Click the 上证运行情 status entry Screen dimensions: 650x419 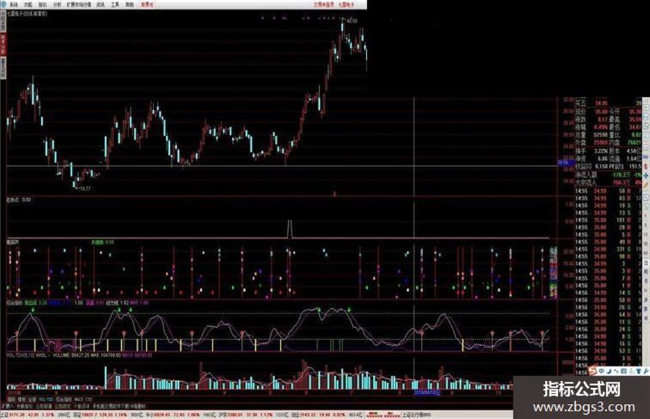(415, 415)
